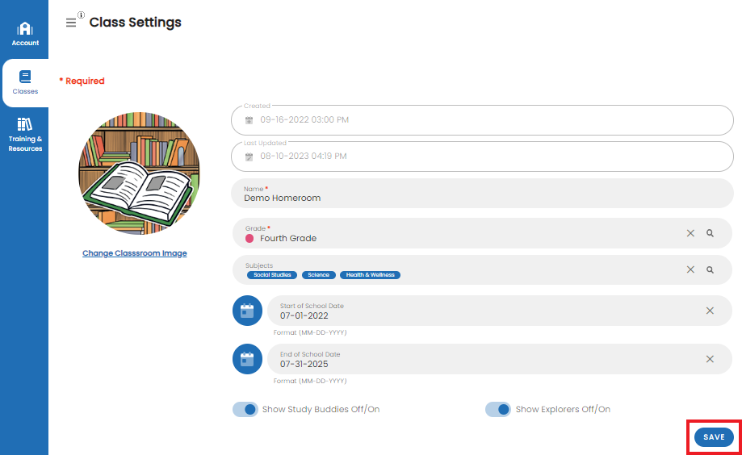Open calendar picker for Start of School Date
Image resolution: width=742 pixels, height=455 pixels.
pyautogui.click(x=247, y=311)
